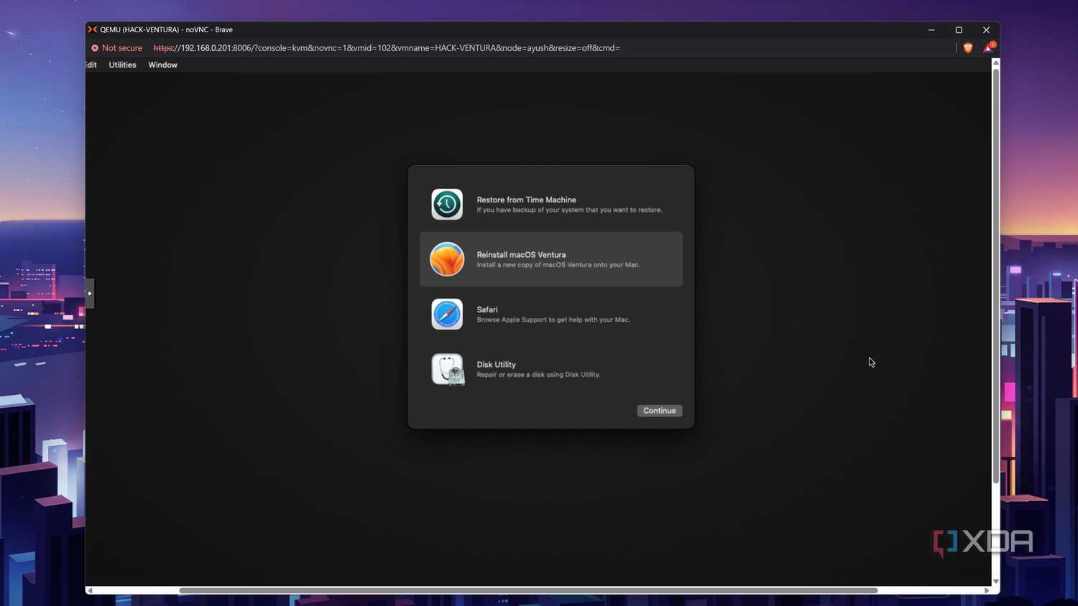Viewport: 1078px width, 606px height.
Task: Click the Brave shield icon in address bar
Action: pyautogui.click(x=968, y=48)
